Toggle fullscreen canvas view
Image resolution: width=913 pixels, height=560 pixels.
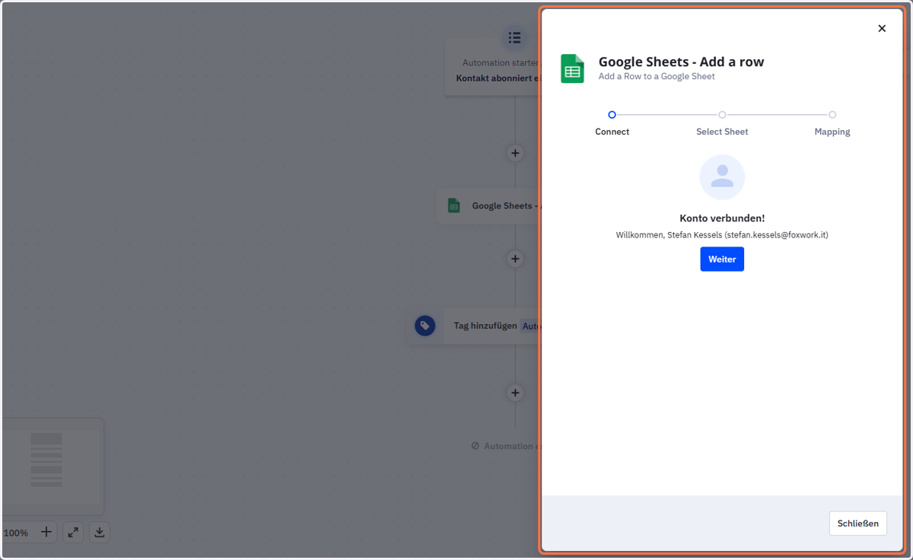73,532
